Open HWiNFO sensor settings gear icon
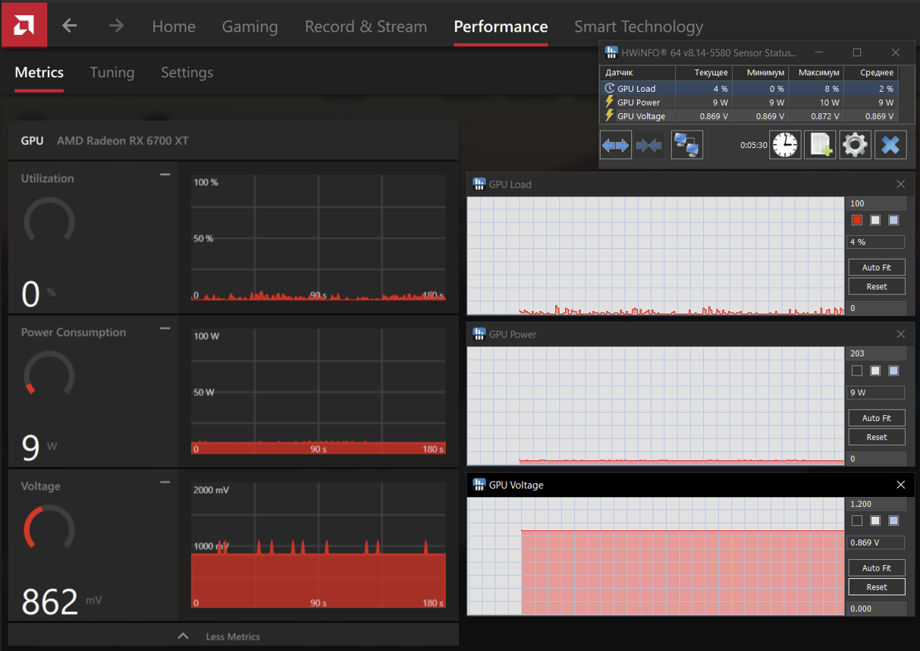This screenshot has width=920, height=651. pos(855,145)
